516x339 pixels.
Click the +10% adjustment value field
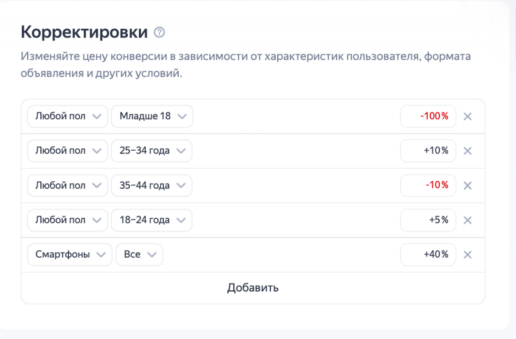coord(428,151)
